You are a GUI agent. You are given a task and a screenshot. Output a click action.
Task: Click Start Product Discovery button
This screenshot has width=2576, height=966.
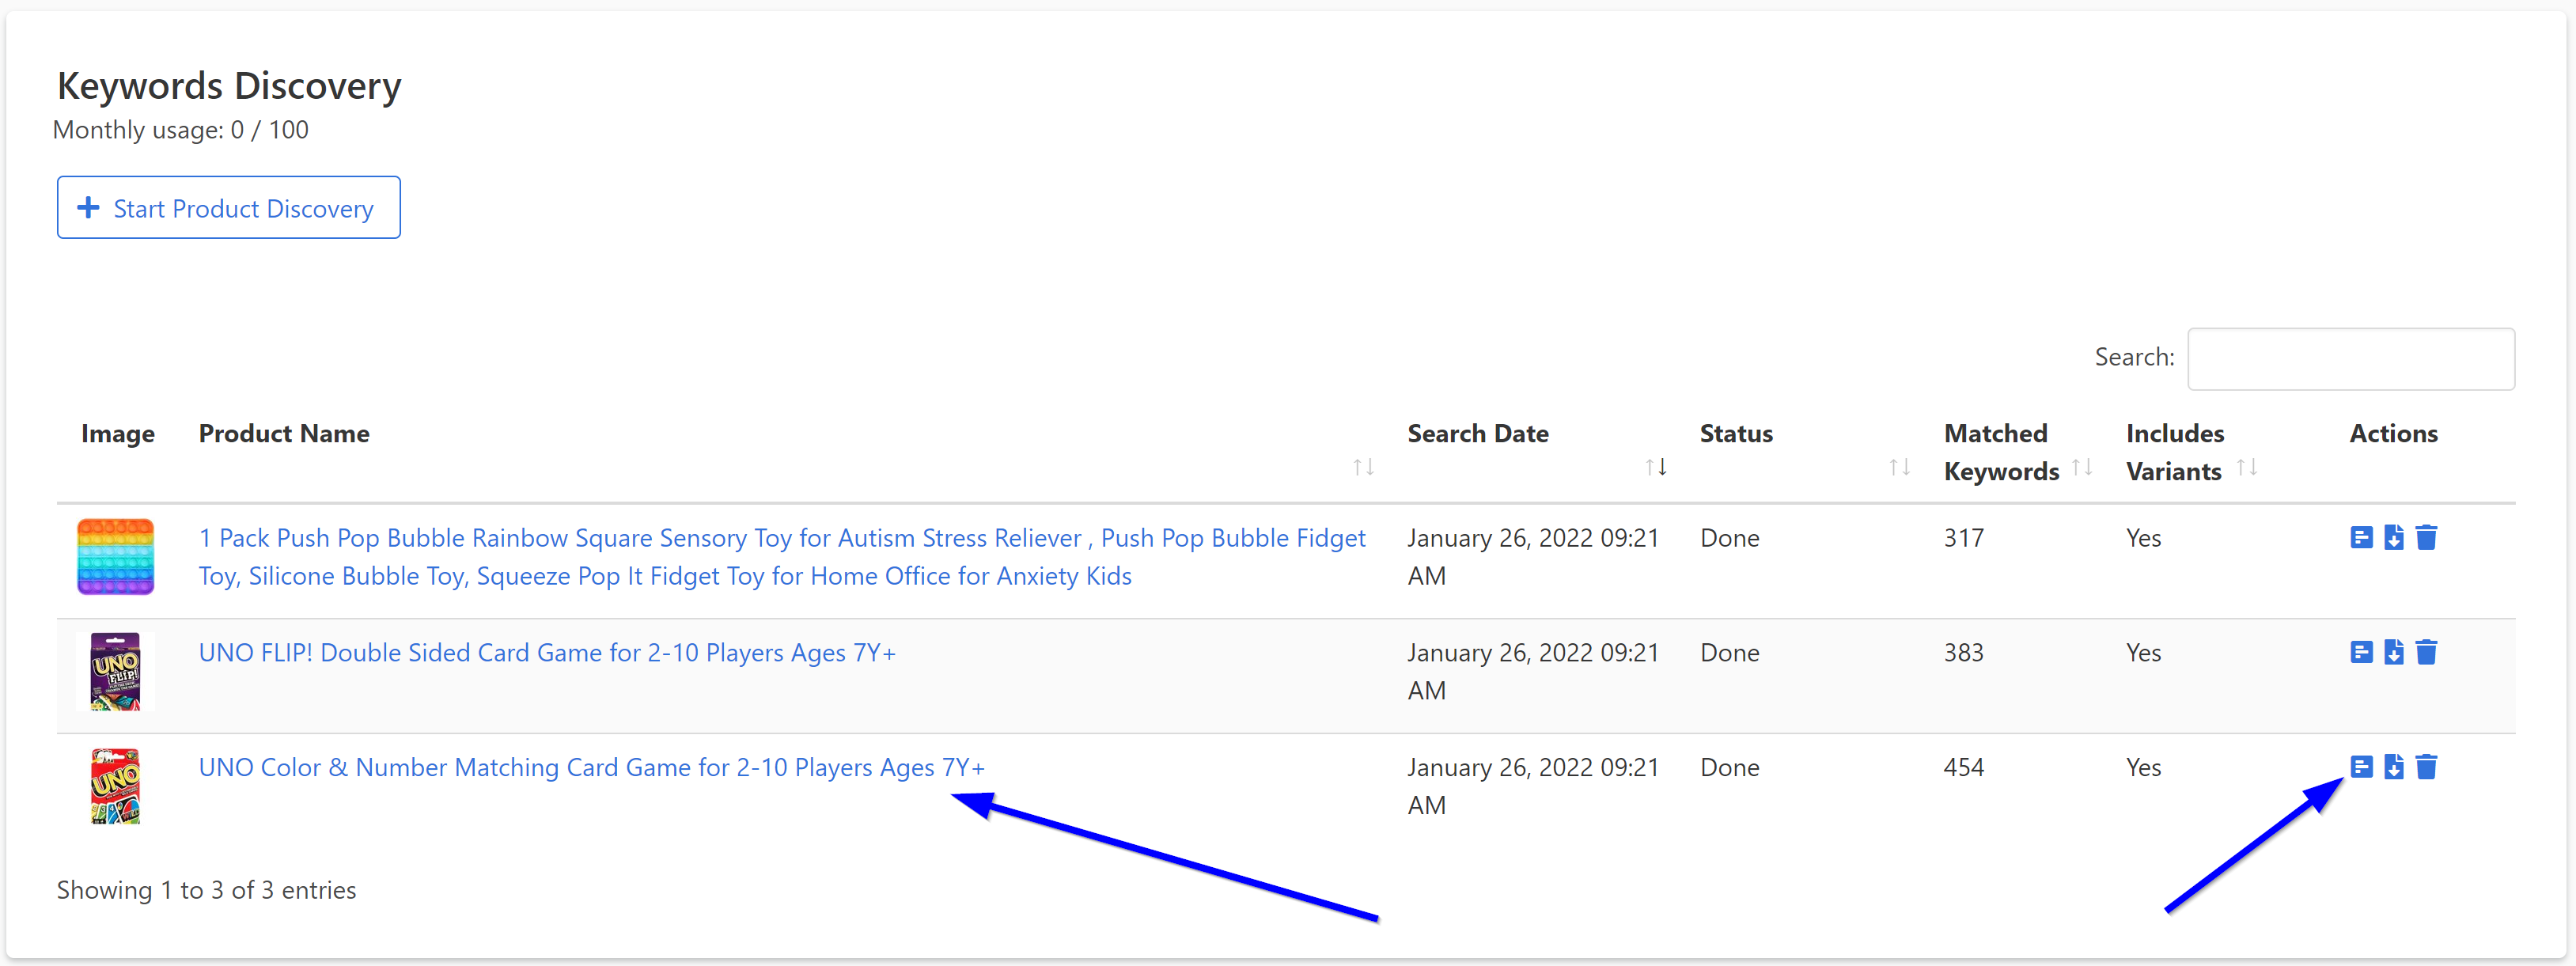tap(229, 208)
